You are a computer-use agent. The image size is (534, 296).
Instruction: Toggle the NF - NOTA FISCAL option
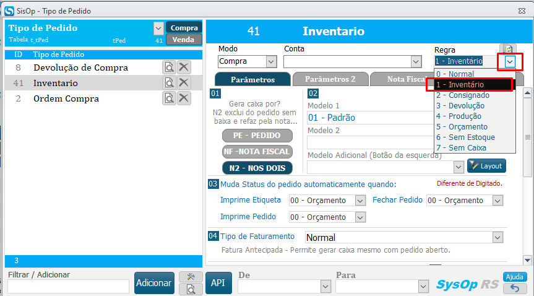(x=257, y=151)
